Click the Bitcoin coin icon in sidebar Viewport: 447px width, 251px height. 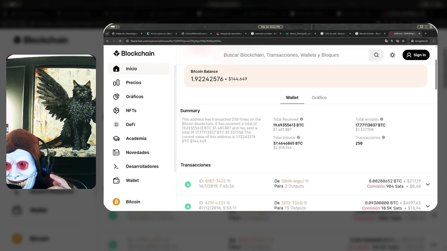[x=116, y=202]
